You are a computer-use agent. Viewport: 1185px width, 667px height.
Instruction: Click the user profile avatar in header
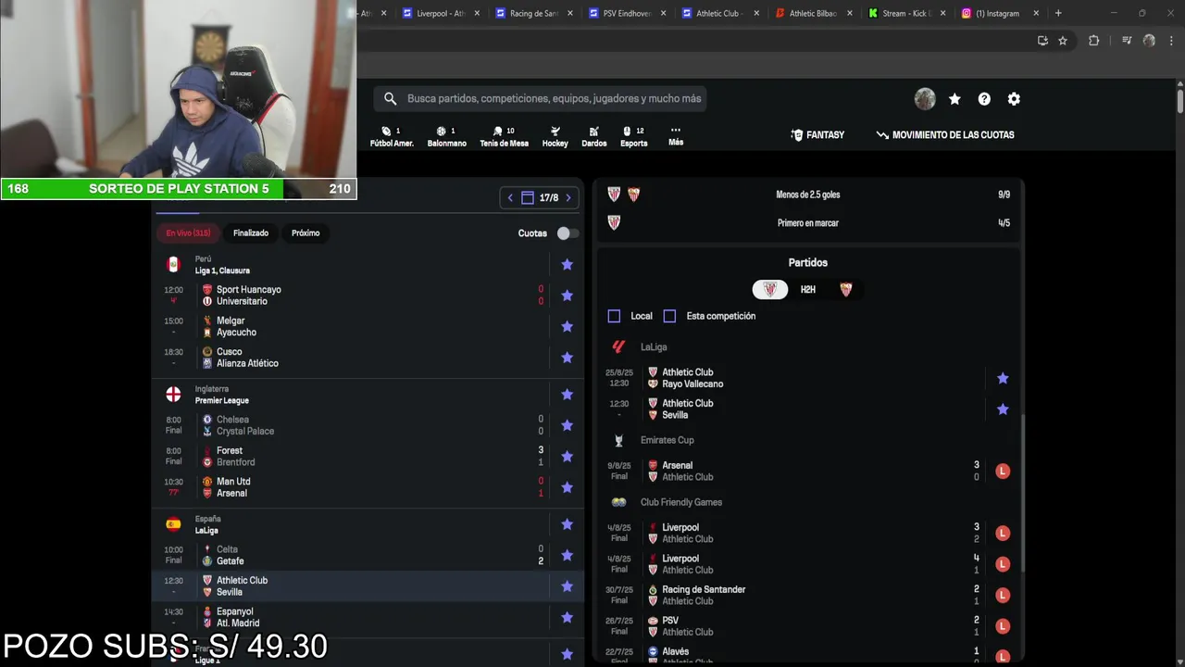coord(925,99)
